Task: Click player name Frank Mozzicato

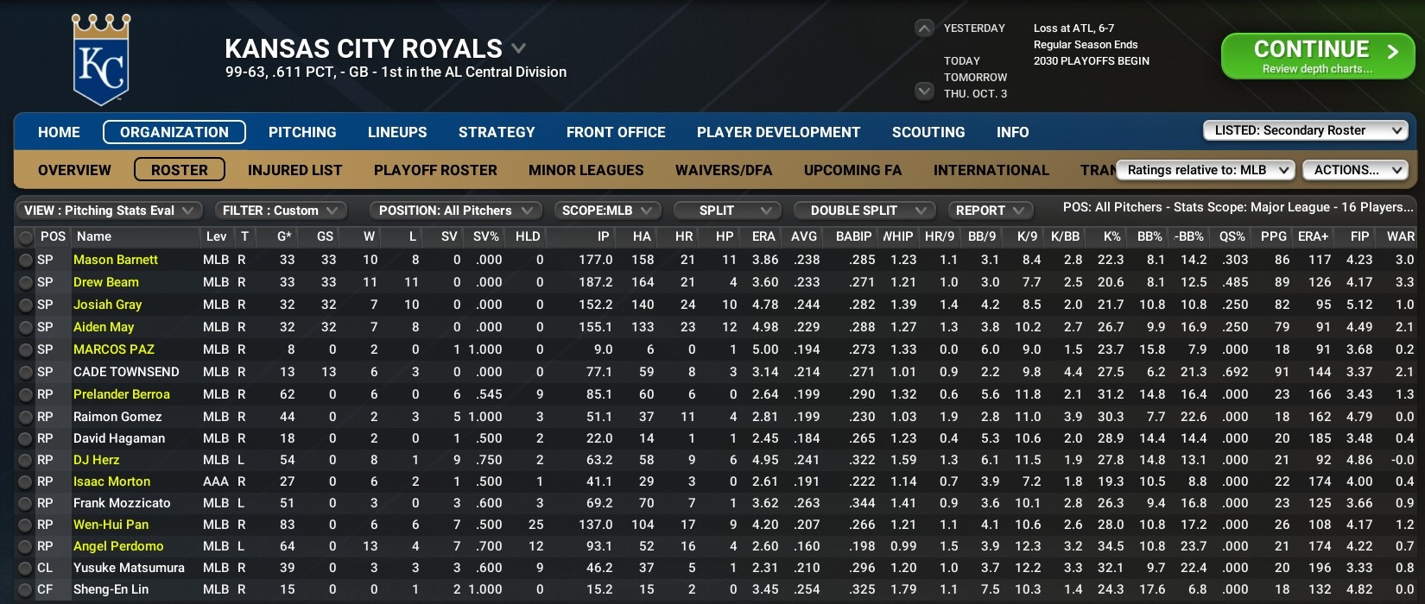Action: pos(122,503)
